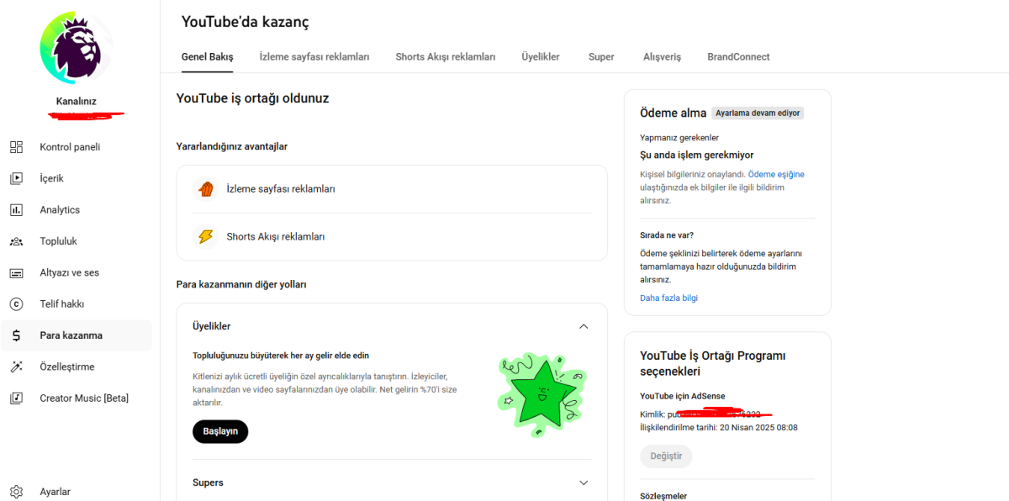The image size is (1009, 501).
Task: Click the Kanalınız label
Action: pos(77,102)
